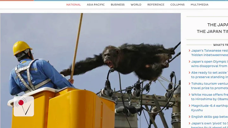The height and width of the screenshot is (128, 228).
Task: Click "THE JAPAN TIMES" sidebar heading text
Action: pos(212,31)
